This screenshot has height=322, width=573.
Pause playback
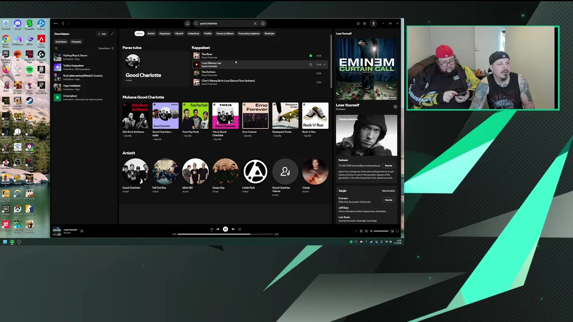pos(225,229)
